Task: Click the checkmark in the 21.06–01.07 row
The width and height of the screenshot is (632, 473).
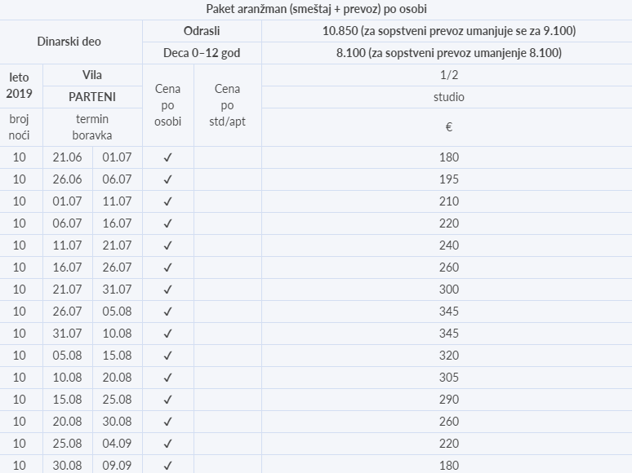Action: (167, 157)
